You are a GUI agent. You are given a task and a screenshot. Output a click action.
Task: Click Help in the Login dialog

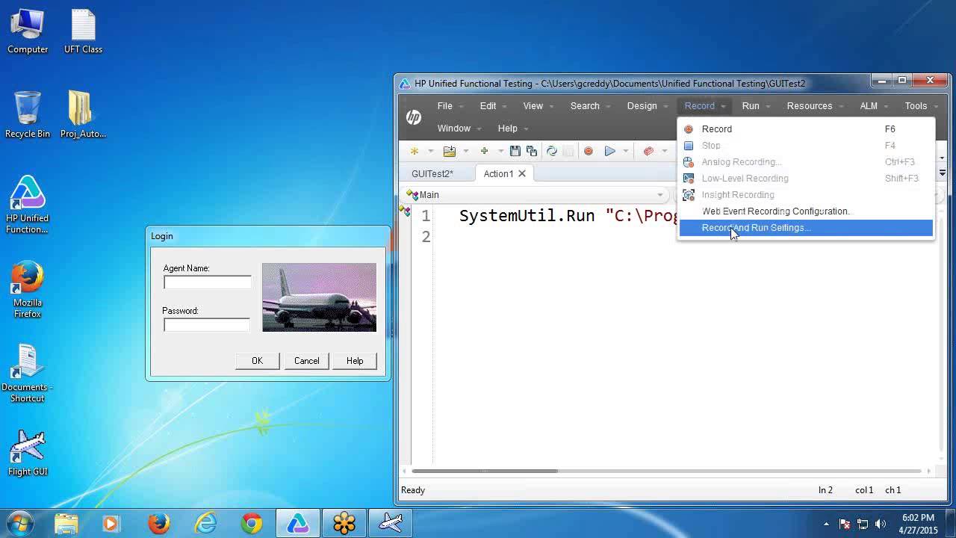tap(355, 361)
